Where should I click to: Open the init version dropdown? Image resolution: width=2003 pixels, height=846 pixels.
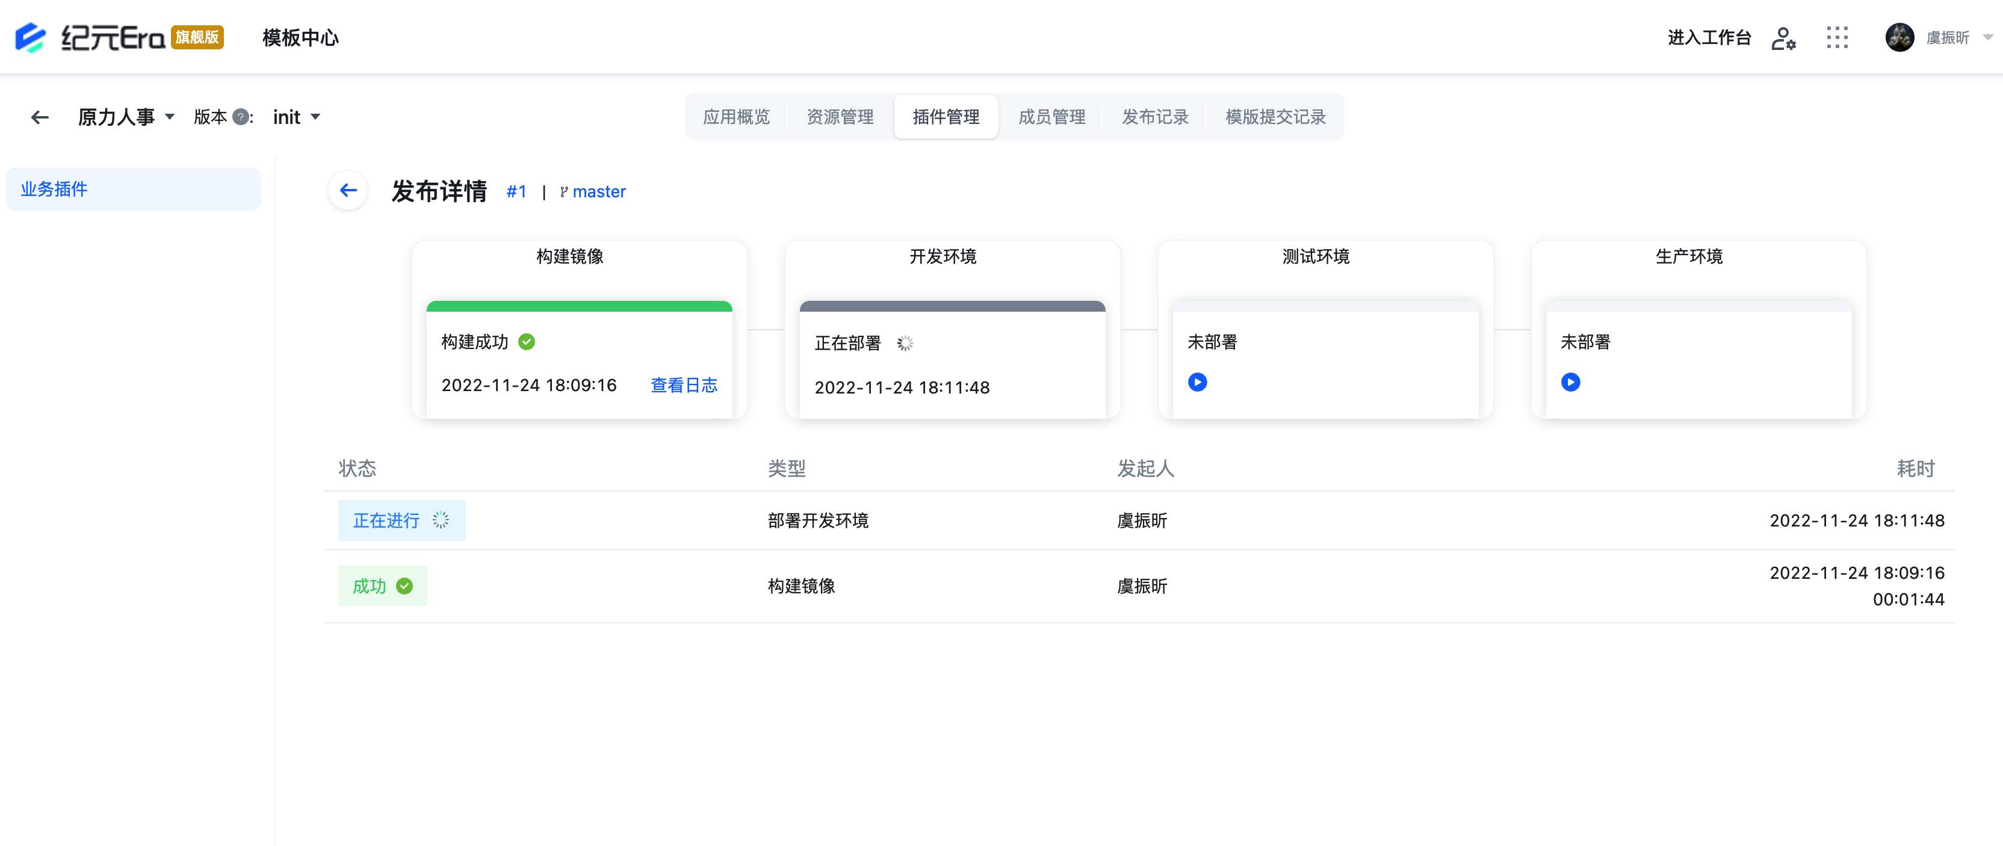296,117
